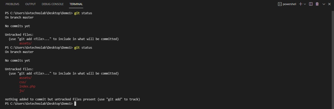The height and width of the screenshot is (109, 334).
Task: Close the terminal panel
Action: click(330, 4)
